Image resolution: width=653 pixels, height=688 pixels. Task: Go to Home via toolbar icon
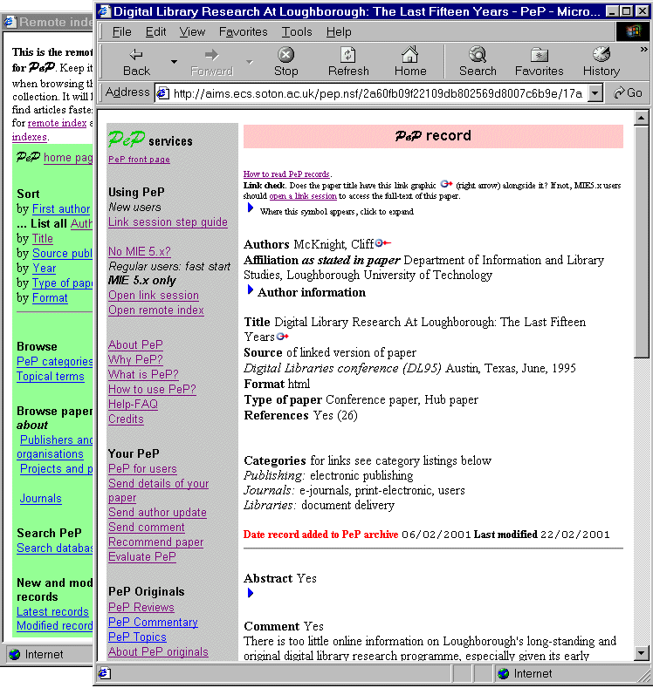click(x=410, y=55)
